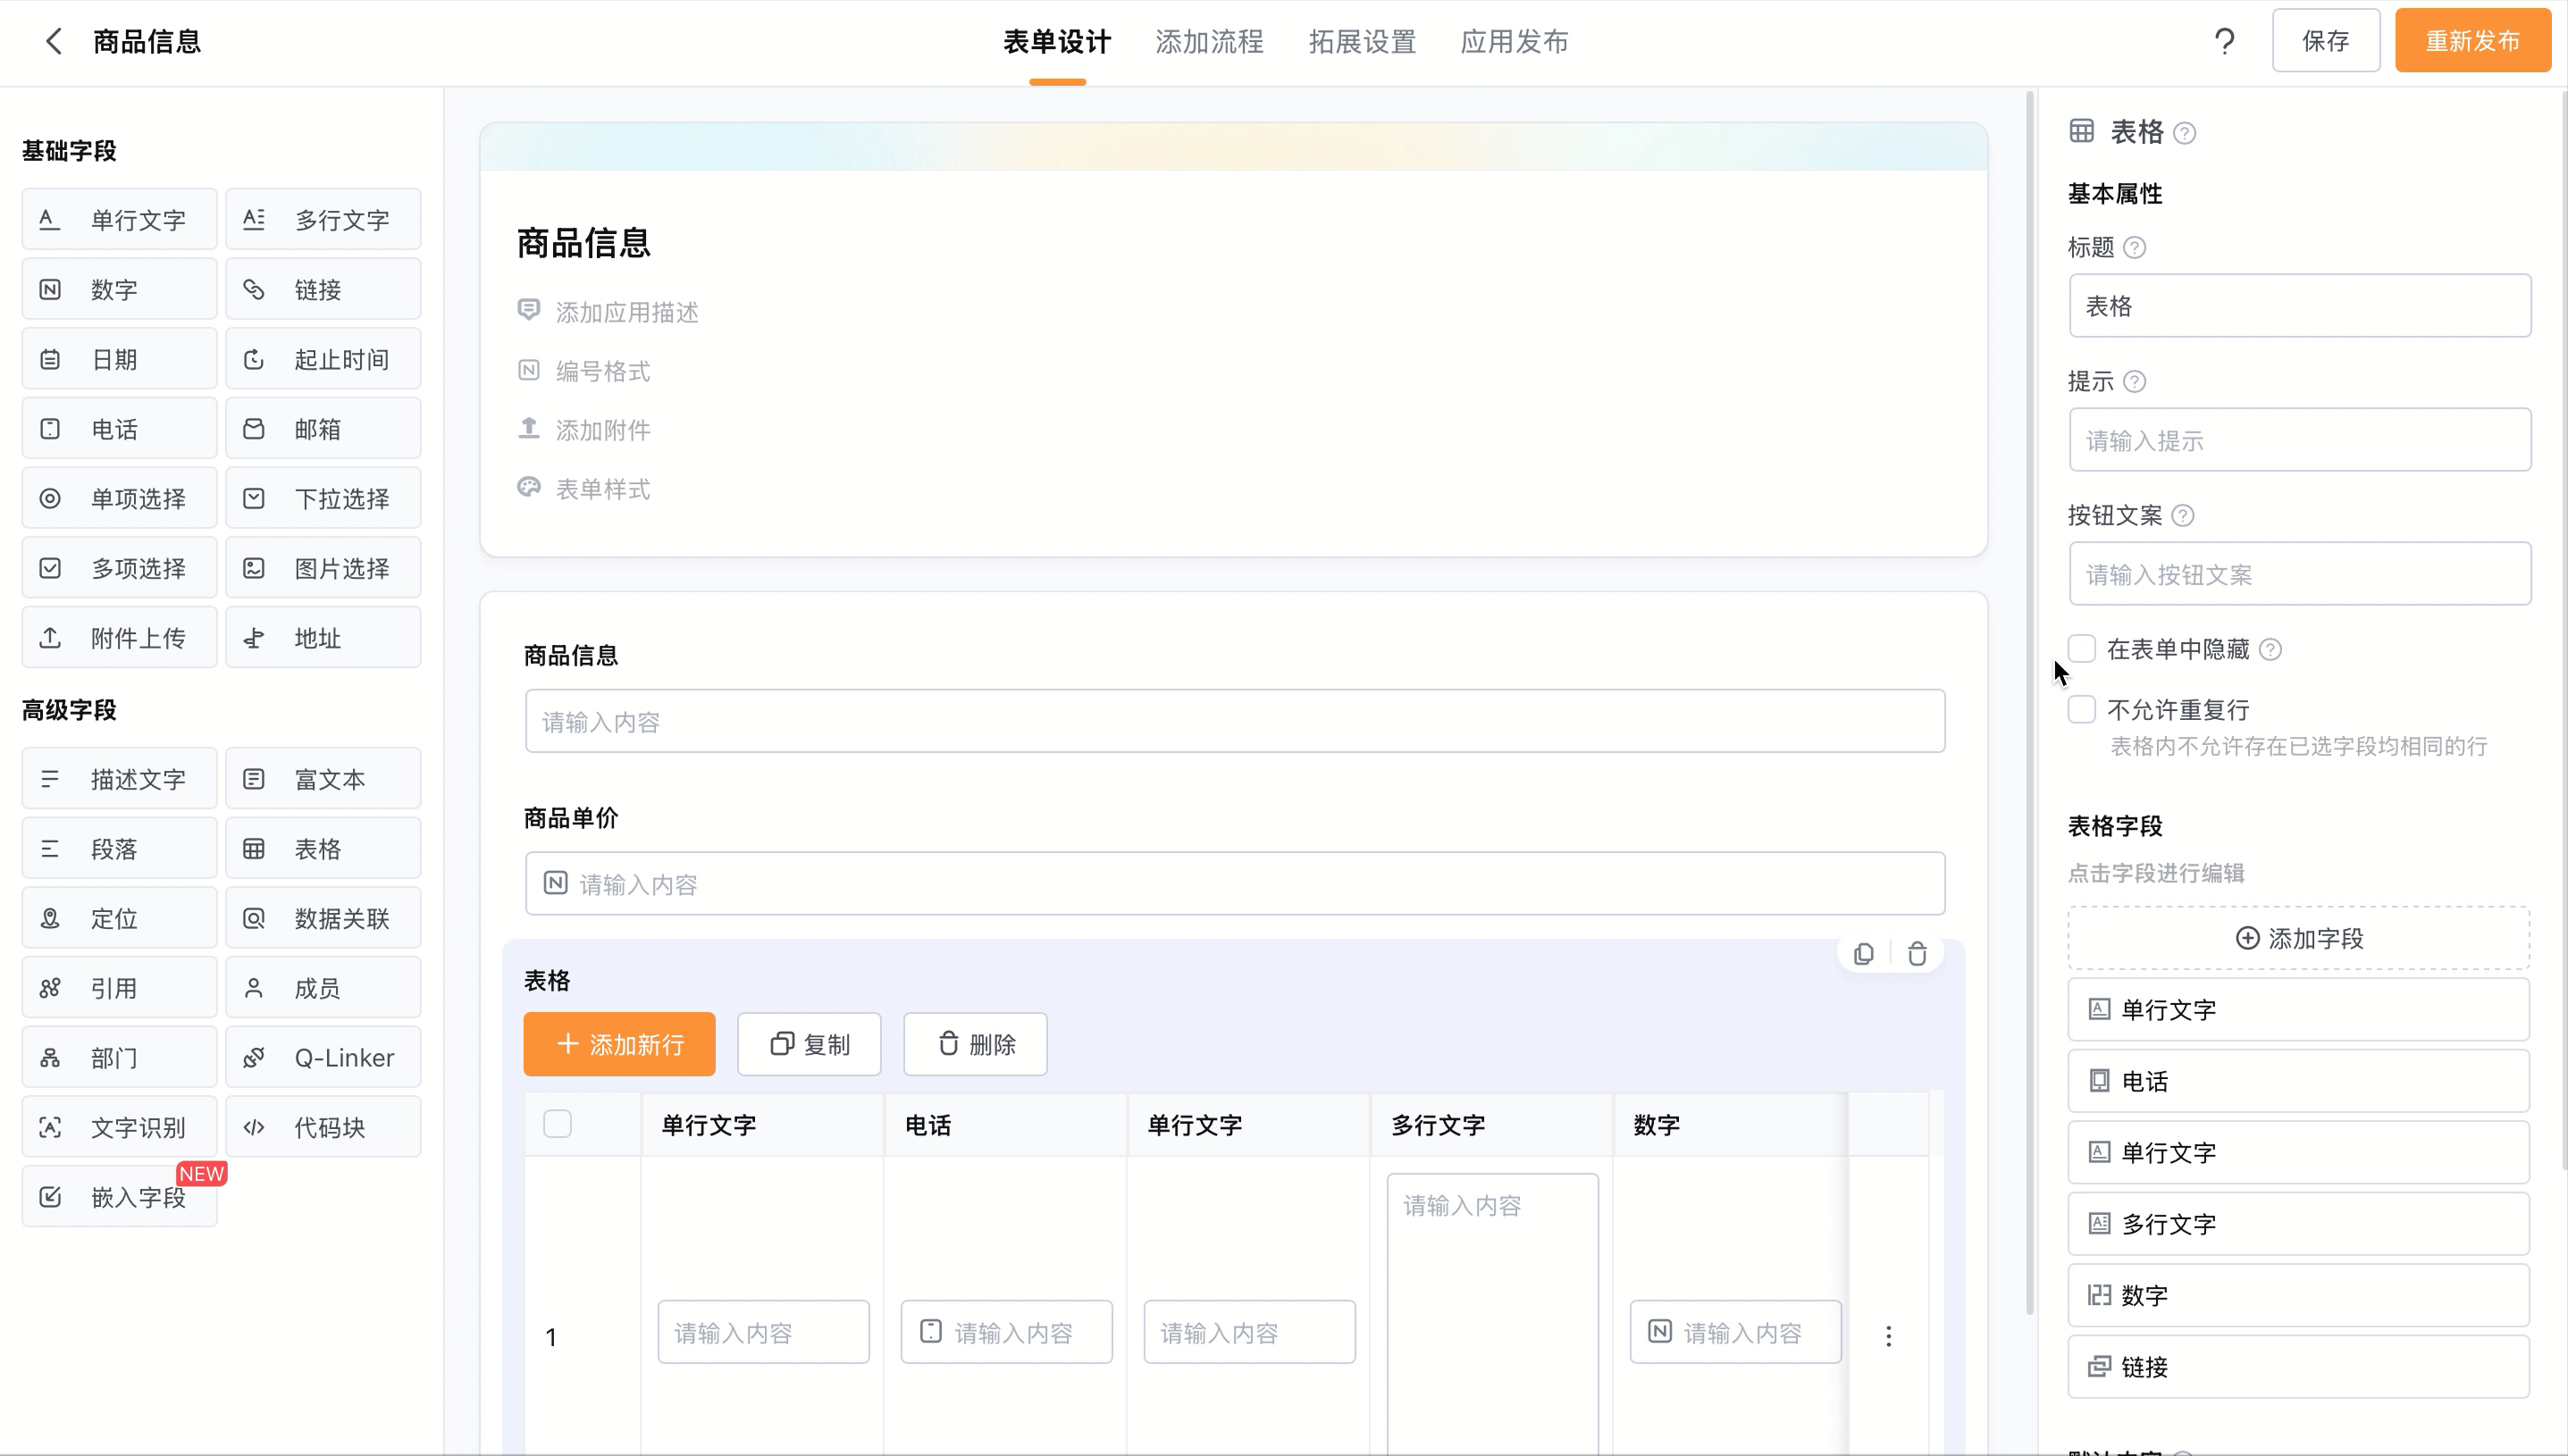Delete the 表格 component with the trash icon
Screen dimensions: 2568x1456
point(1917,954)
